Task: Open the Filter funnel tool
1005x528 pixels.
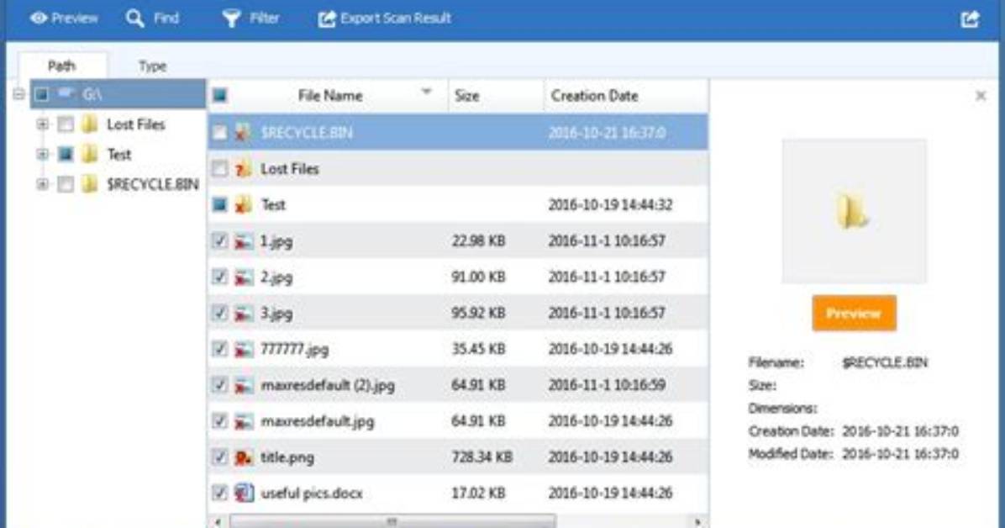Action: point(231,18)
